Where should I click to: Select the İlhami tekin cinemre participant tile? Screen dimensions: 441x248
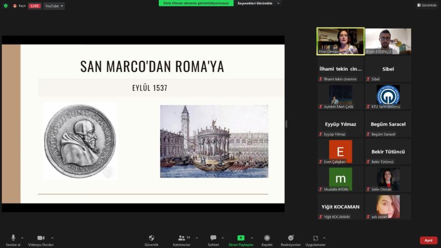341,69
